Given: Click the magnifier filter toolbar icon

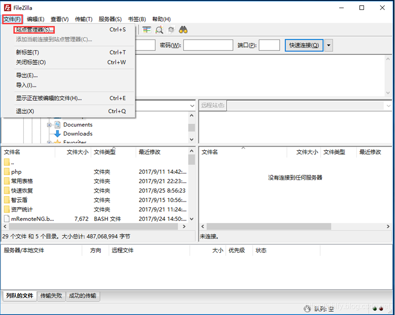Looking at the screenshot, I should (159, 30).
